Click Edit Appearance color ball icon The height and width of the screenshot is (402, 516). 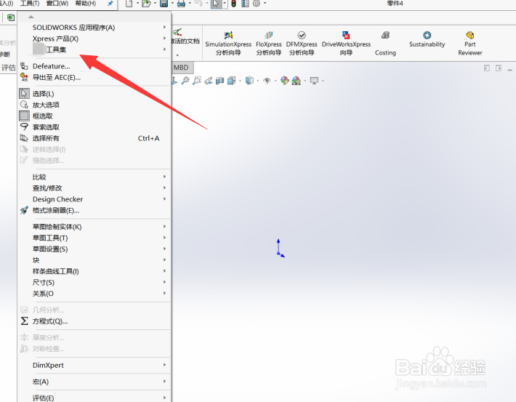pyautogui.click(x=285, y=81)
